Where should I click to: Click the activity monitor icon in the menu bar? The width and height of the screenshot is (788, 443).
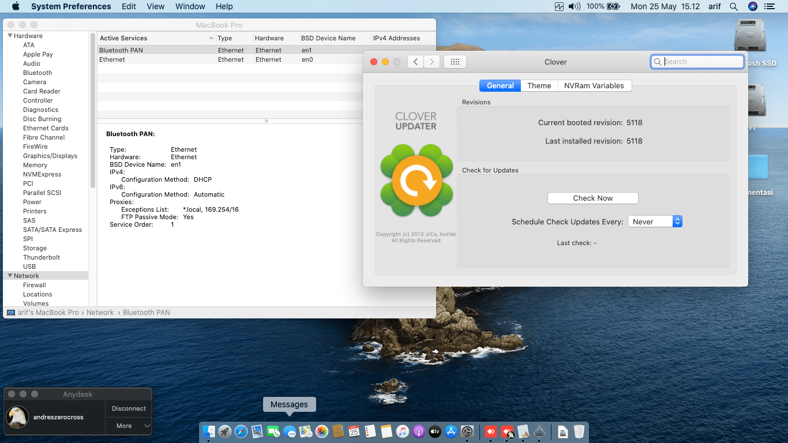pyautogui.click(x=558, y=6)
